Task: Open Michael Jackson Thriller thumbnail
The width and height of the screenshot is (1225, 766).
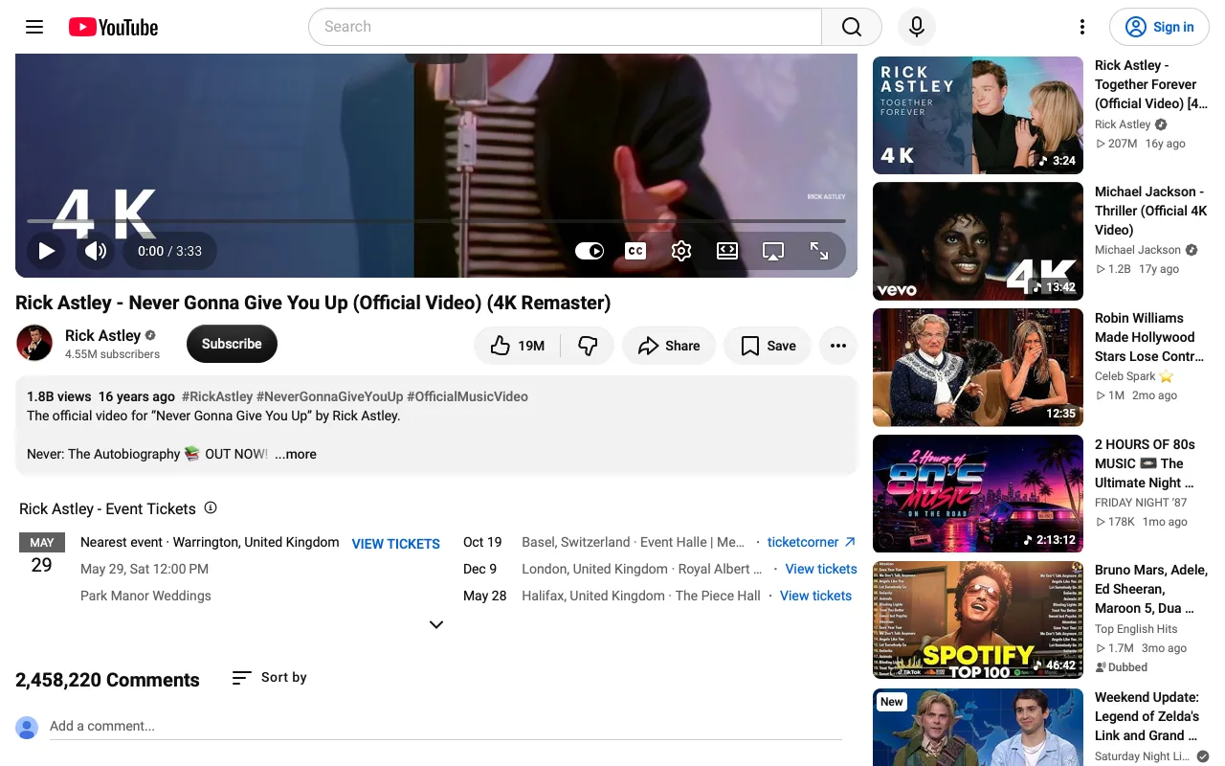Action: (978, 241)
